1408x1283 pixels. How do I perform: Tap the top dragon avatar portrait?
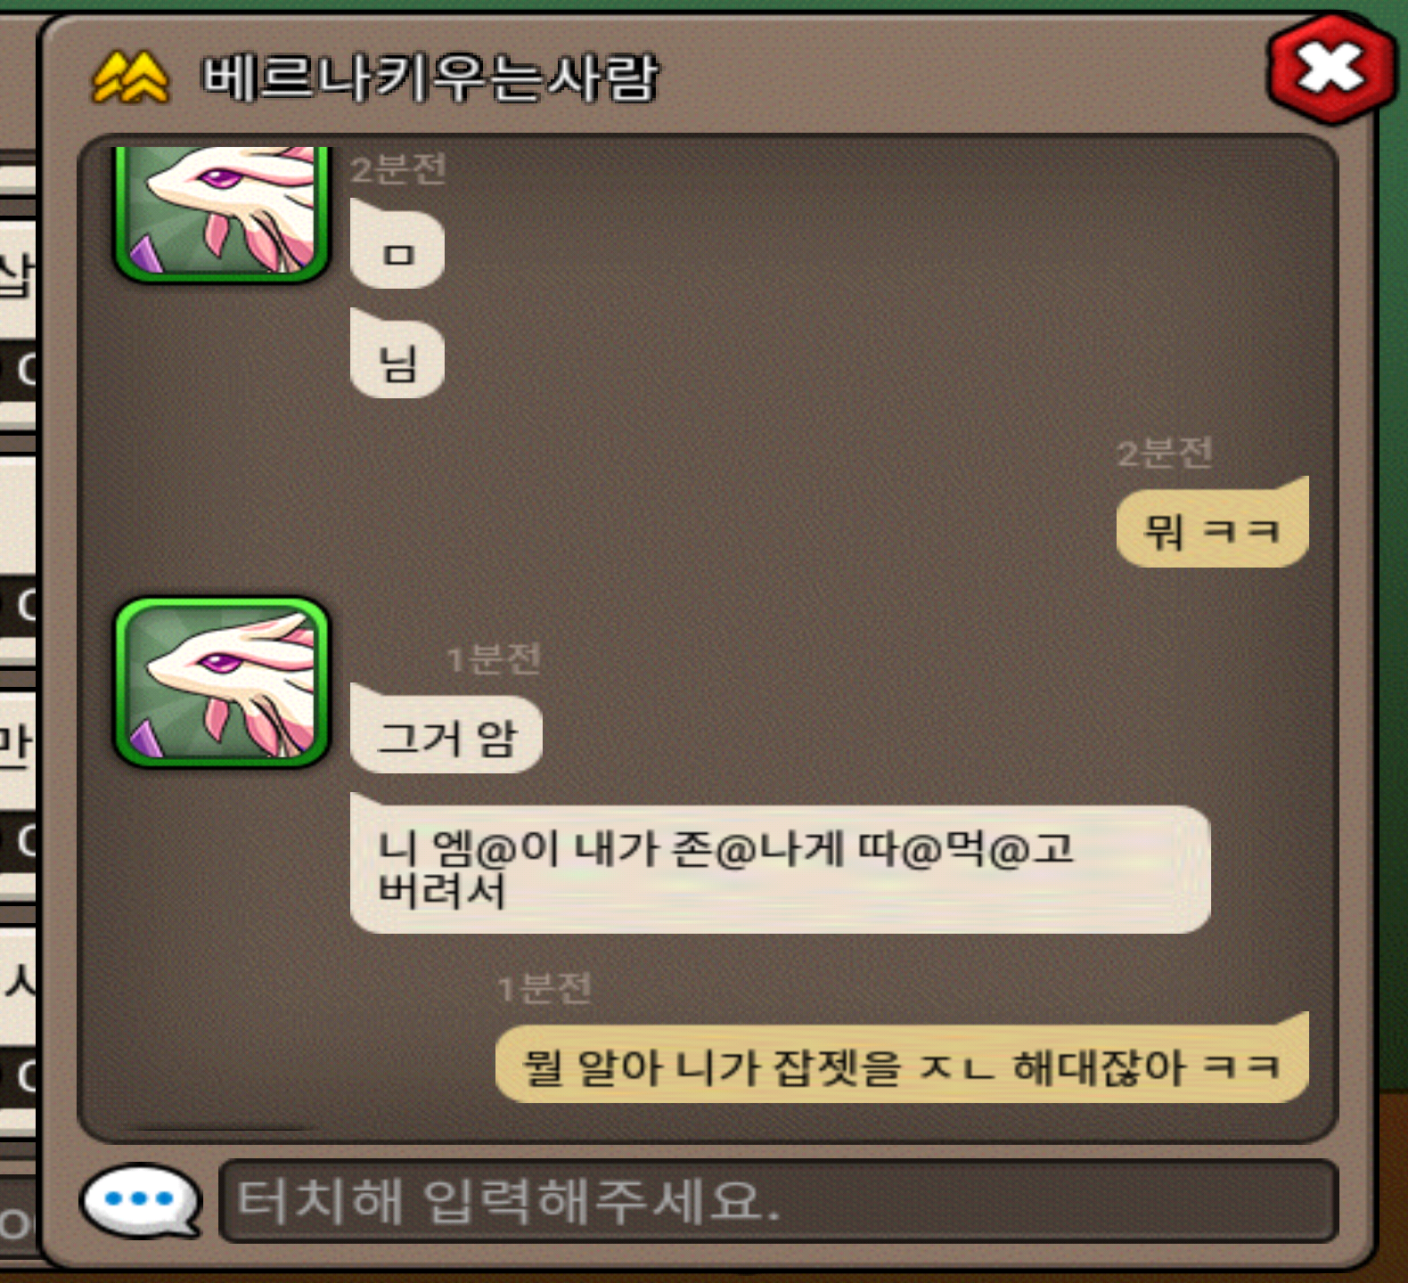coord(222,214)
